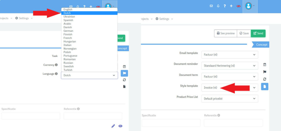Open the Style template dropdown

point(230,87)
